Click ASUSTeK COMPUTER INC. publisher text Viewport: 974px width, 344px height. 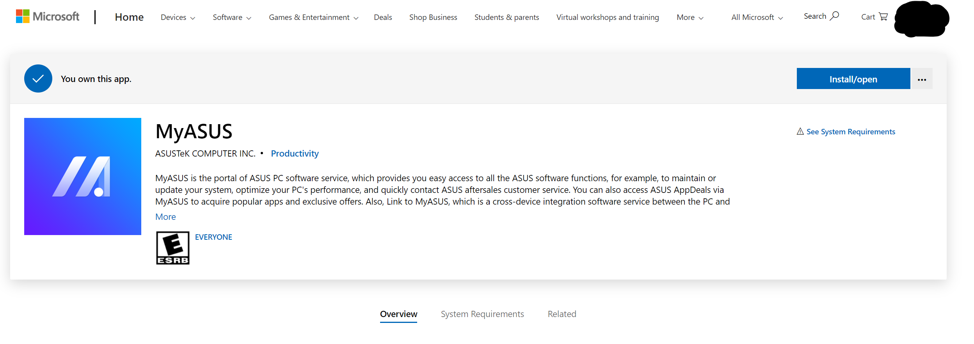pyautogui.click(x=205, y=153)
